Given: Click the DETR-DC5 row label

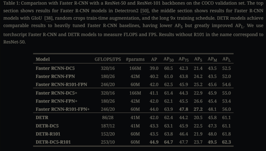Looking at the screenshot, I should click(x=46, y=126).
